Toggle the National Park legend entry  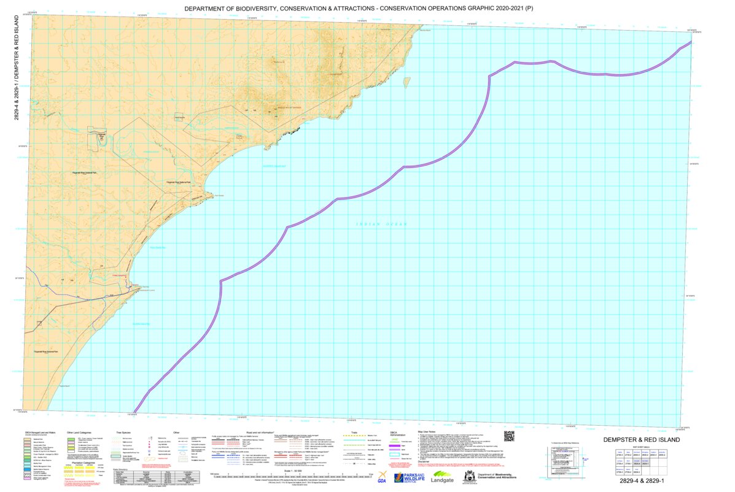coord(26,439)
